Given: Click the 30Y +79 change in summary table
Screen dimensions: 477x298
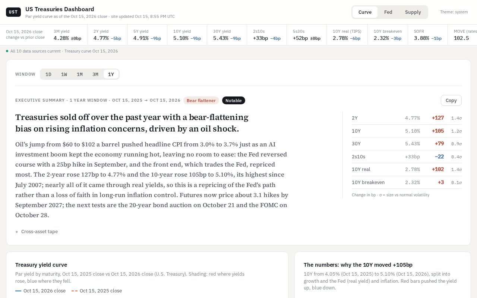Looking at the screenshot, I should click(x=439, y=144).
